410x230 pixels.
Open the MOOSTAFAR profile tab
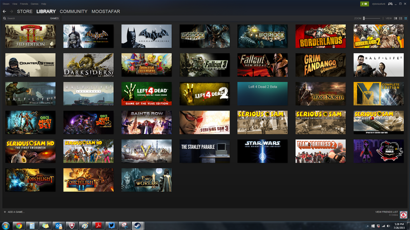pyautogui.click(x=106, y=11)
